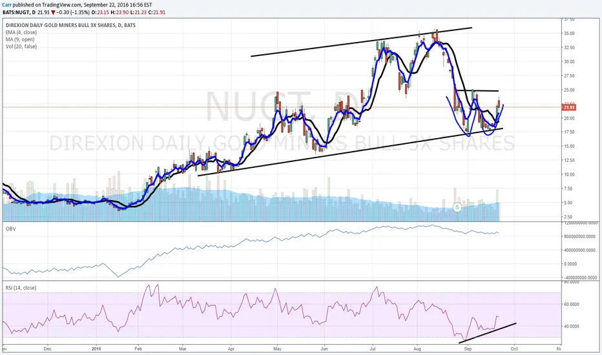Click the Aug label on time axis

[418, 349]
